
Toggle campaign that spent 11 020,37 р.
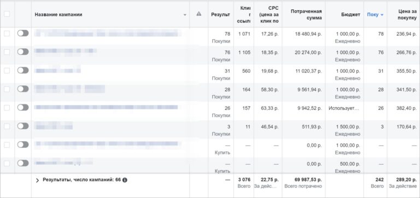(23, 70)
